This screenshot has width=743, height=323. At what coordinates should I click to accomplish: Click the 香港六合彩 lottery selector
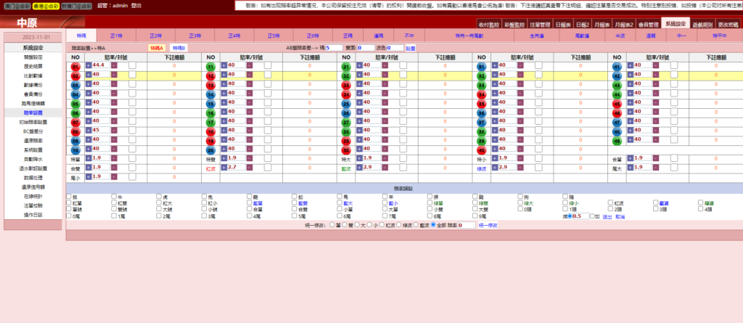click(x=46, y=5)
